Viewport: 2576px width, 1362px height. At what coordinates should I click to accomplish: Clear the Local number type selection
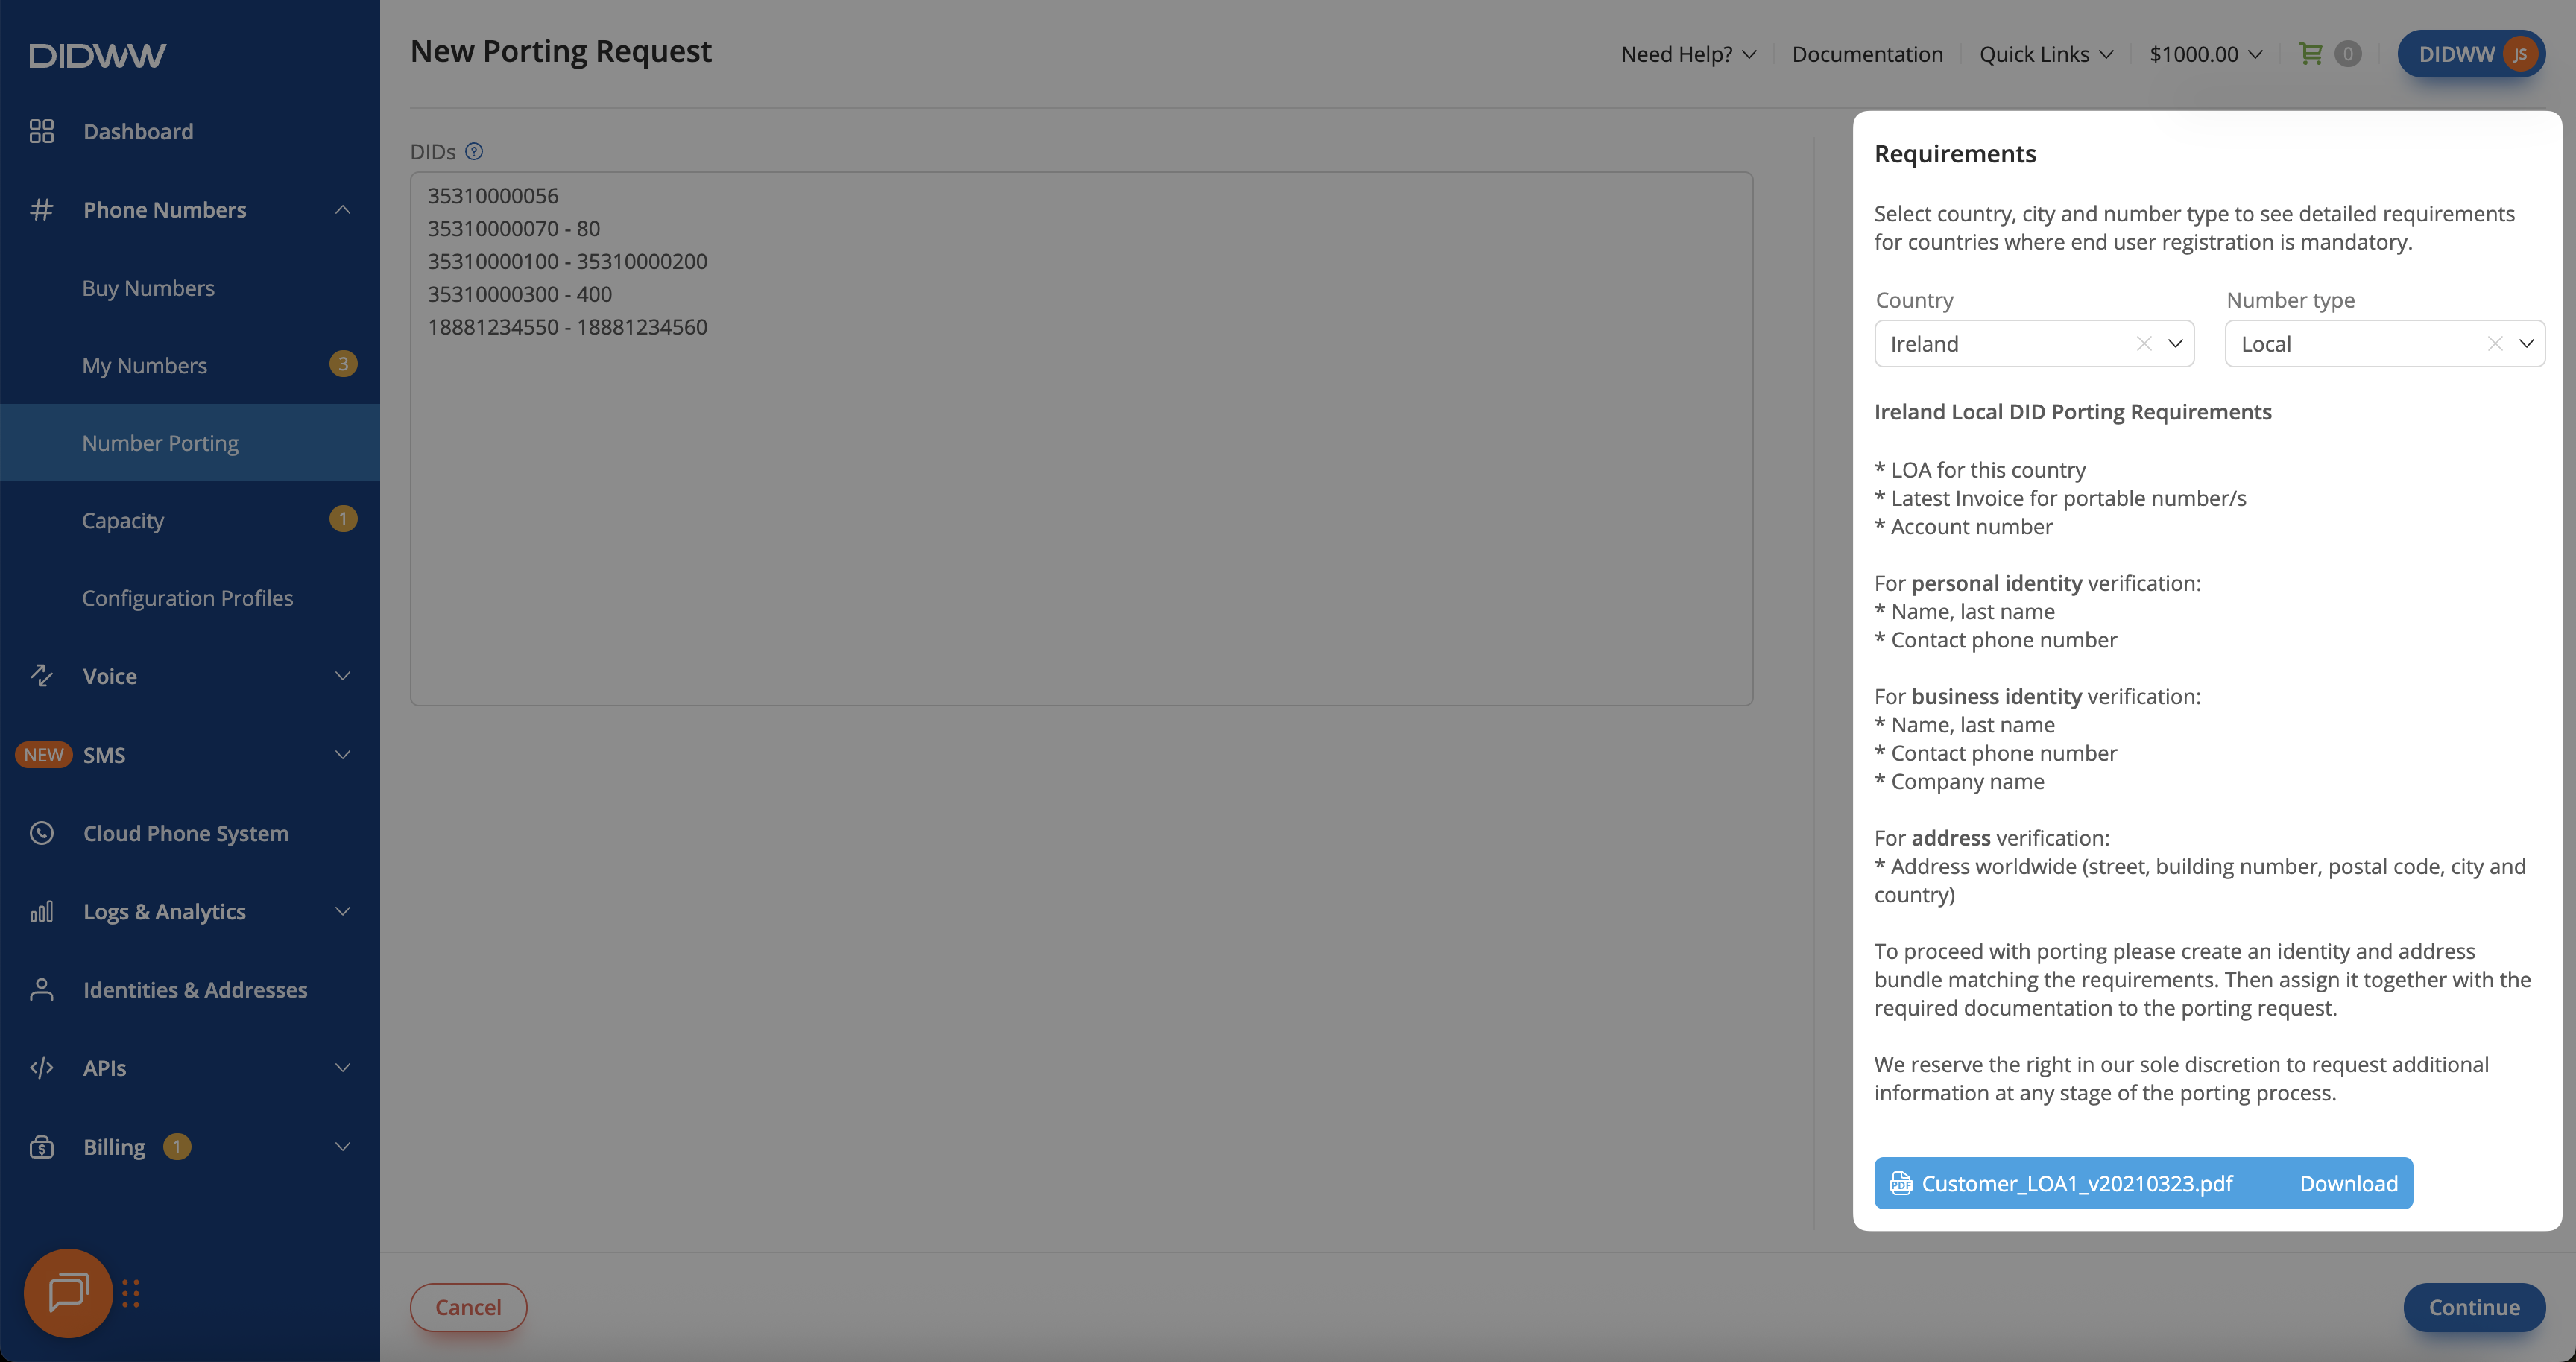[2494, 343]
